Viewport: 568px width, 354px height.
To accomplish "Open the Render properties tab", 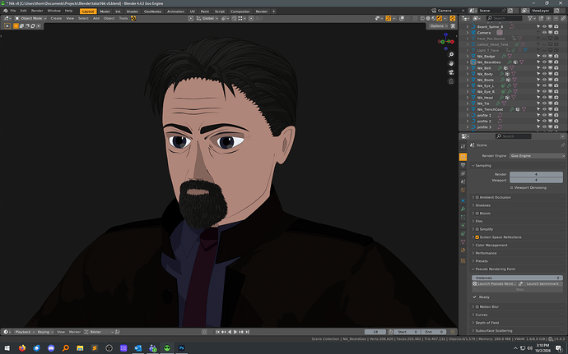I will (463, 157).
